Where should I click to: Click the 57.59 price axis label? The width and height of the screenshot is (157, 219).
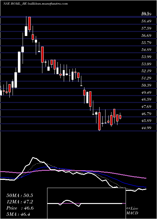146,28
